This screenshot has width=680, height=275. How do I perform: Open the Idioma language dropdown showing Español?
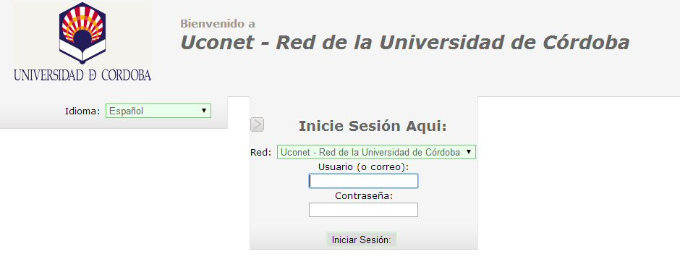[x=158, y=111]
